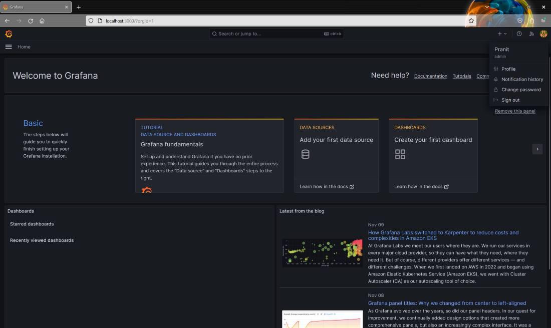The height and width of the screenshot is (328, 551).
Task: Open Learn how in the docs for data sources
Action: coord(327,186)
